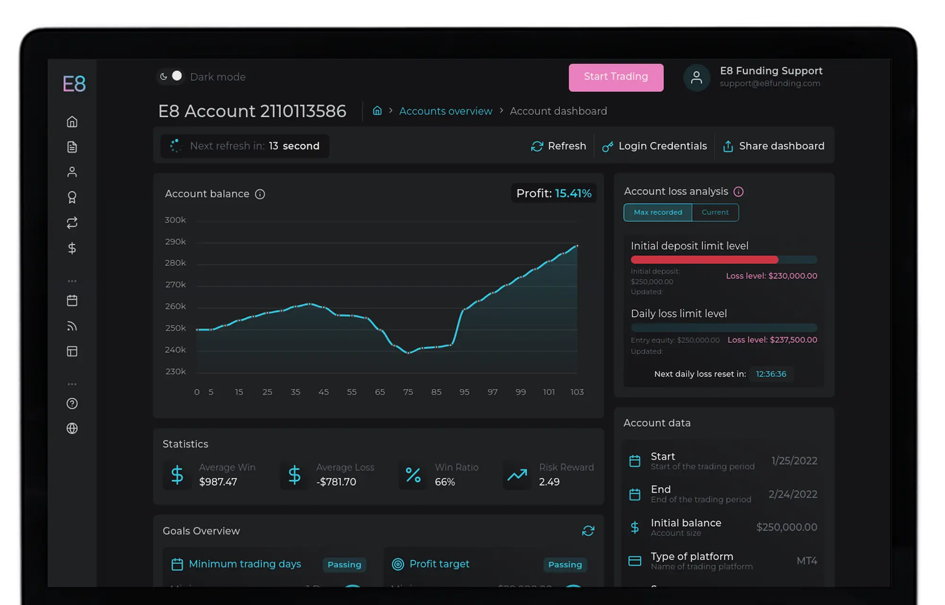The height and width of the screenshot is (605, 945).
Task: Open Login Credentials
Action: pos(654,146)
